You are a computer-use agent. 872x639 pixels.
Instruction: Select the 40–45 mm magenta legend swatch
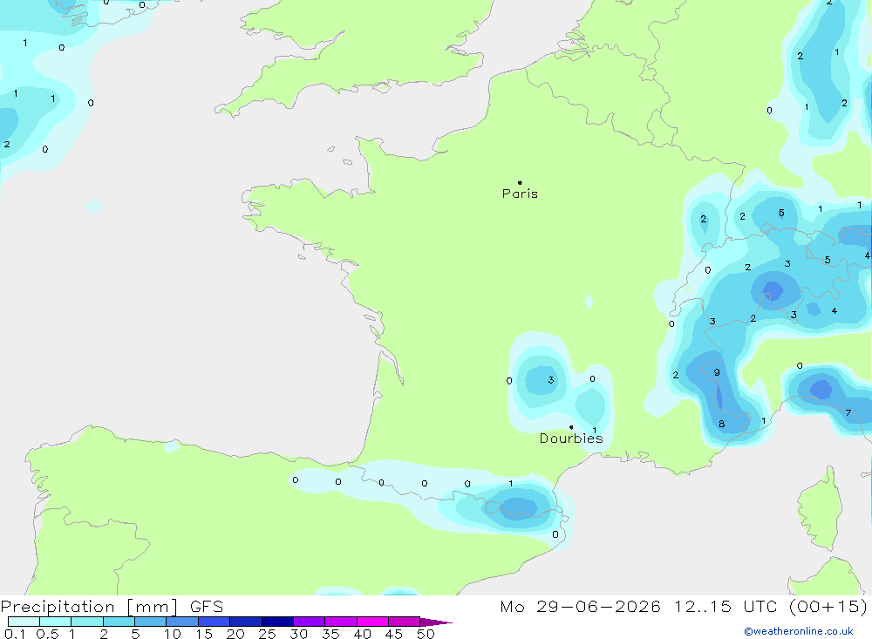coord(372,622)
